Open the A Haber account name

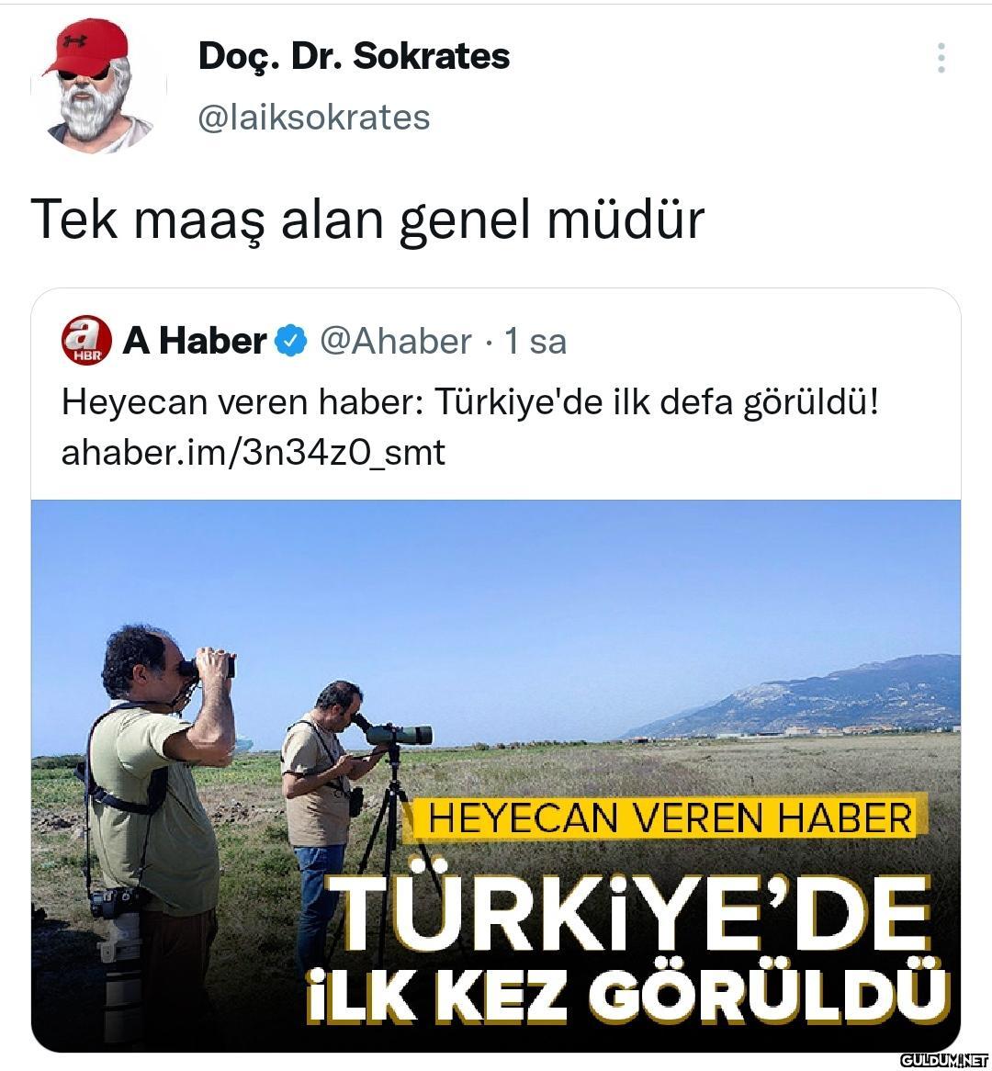[195, 340]
